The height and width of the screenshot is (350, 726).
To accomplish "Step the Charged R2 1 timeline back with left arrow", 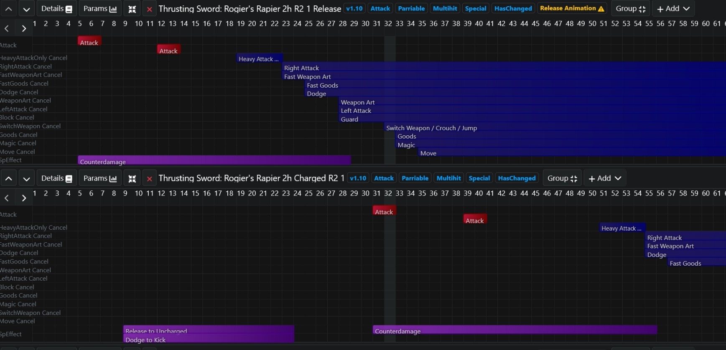I will [7, 198].
